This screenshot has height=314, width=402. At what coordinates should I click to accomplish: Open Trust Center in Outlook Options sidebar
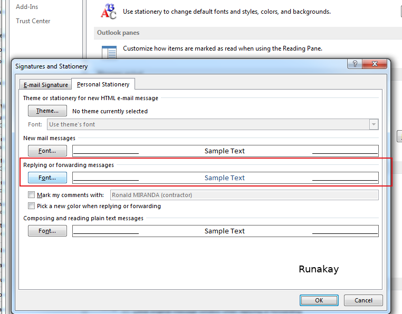(33, 21)
